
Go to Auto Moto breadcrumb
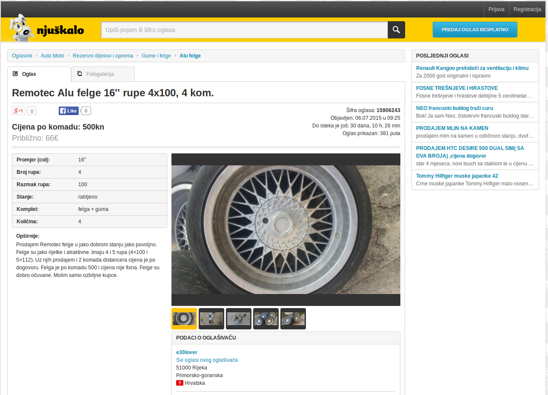coord(52,56)
